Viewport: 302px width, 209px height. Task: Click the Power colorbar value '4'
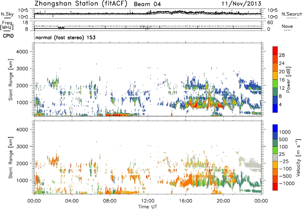click(280, 104)
